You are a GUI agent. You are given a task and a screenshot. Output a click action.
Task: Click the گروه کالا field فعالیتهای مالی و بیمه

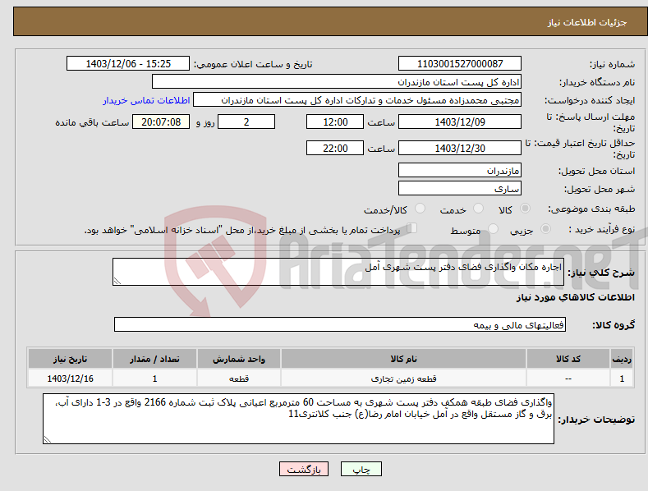click(340, 325)
